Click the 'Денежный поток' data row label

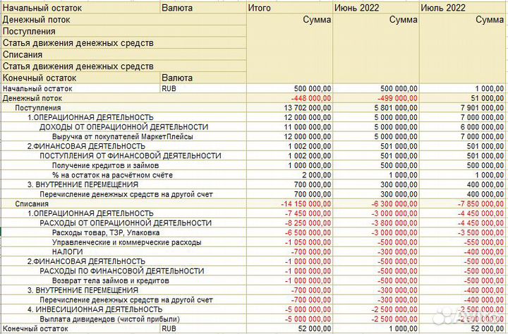coord(32,98)
